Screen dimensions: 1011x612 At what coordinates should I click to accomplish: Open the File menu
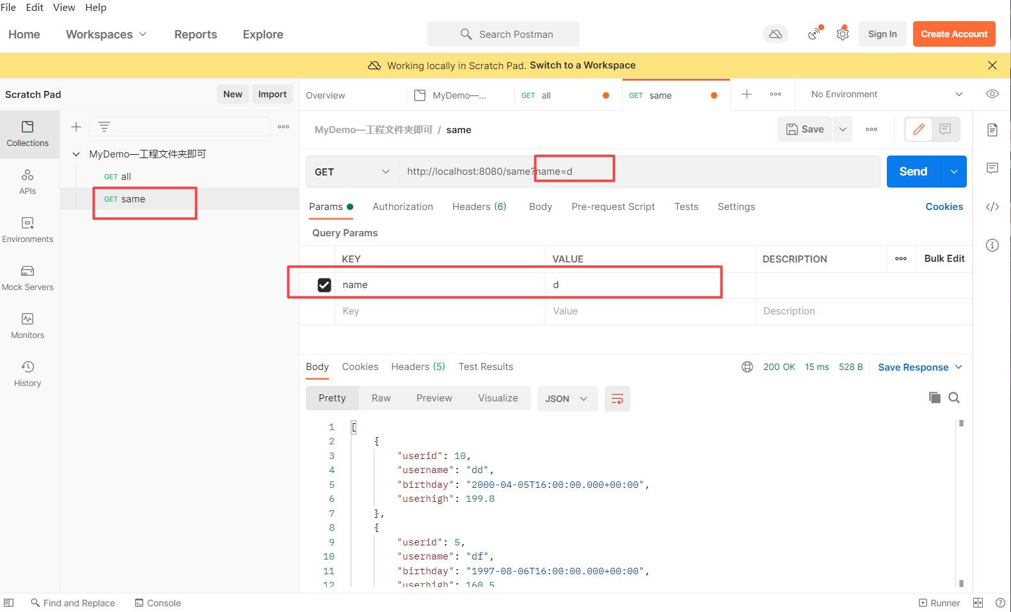[8, 7]
